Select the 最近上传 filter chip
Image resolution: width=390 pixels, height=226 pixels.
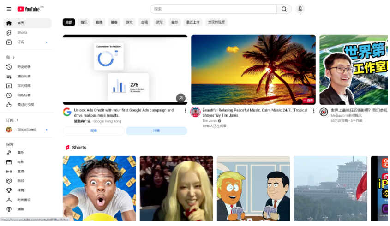(193, 22)
